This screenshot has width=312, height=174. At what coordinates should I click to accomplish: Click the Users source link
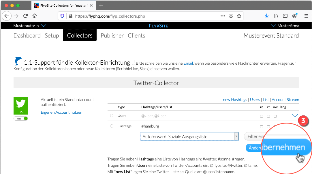[255, 100]
